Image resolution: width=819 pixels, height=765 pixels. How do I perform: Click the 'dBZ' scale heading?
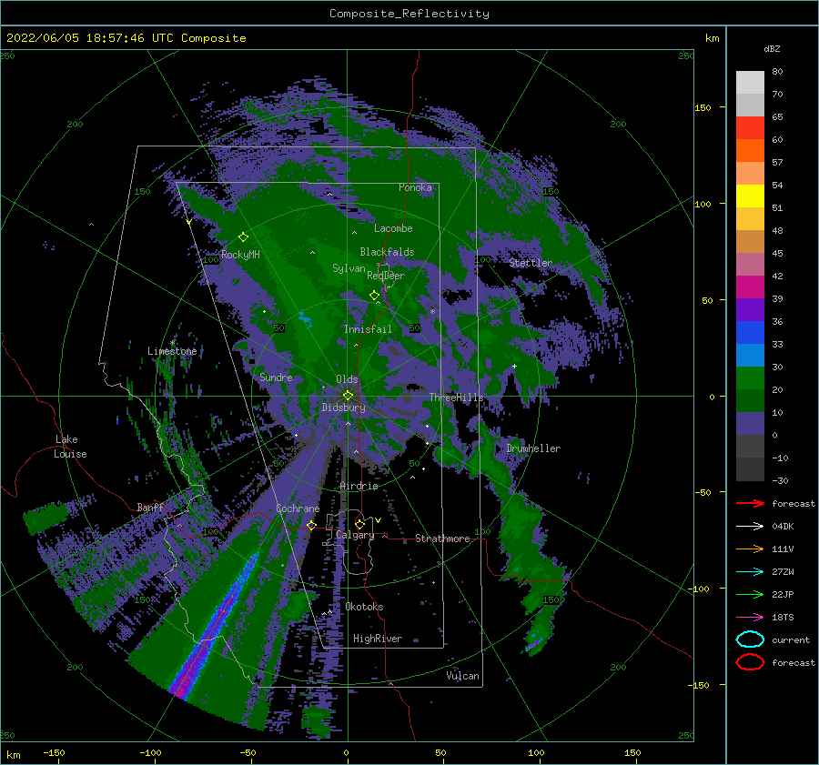click(x=772, y=48)
